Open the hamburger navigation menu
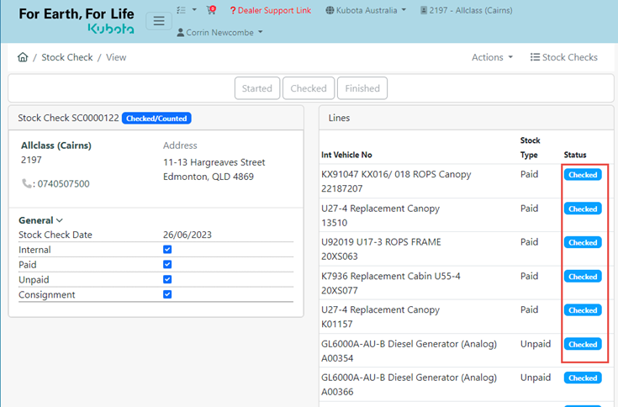 [159, 22]
